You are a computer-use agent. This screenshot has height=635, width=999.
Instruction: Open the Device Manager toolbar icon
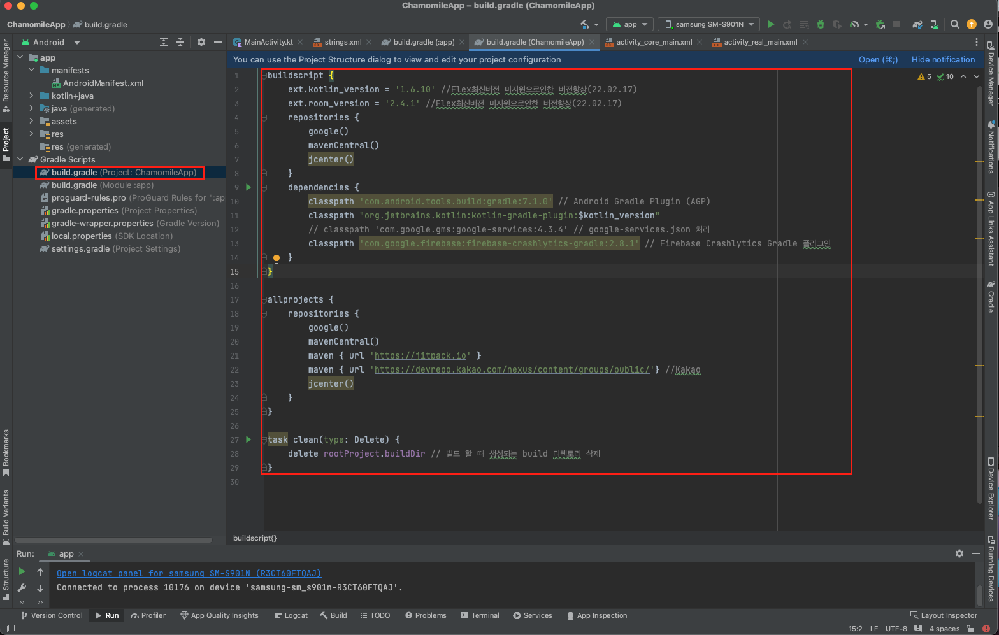coord(934,24)
